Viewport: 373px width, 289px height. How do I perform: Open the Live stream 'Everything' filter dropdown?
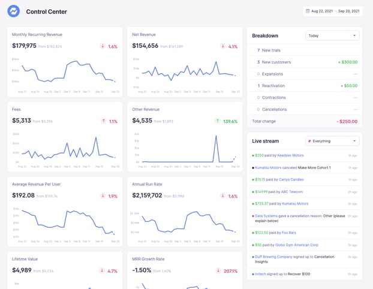332,141
